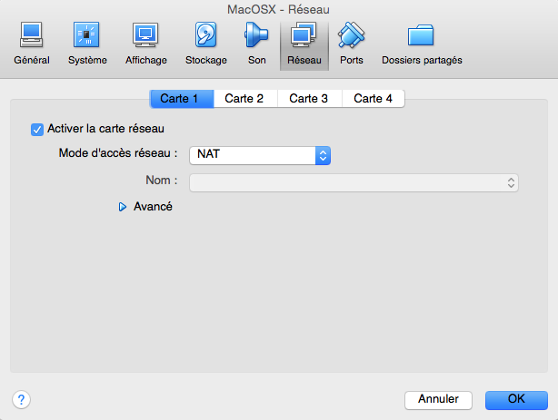This screenshot has height=420, width=558.
Task: Switch to the Carte 2 tab
Action: point(245,99)
